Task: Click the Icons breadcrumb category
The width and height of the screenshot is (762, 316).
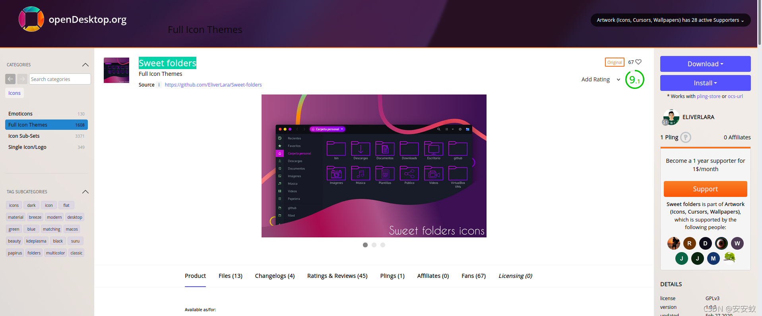Action: [14, 93]
